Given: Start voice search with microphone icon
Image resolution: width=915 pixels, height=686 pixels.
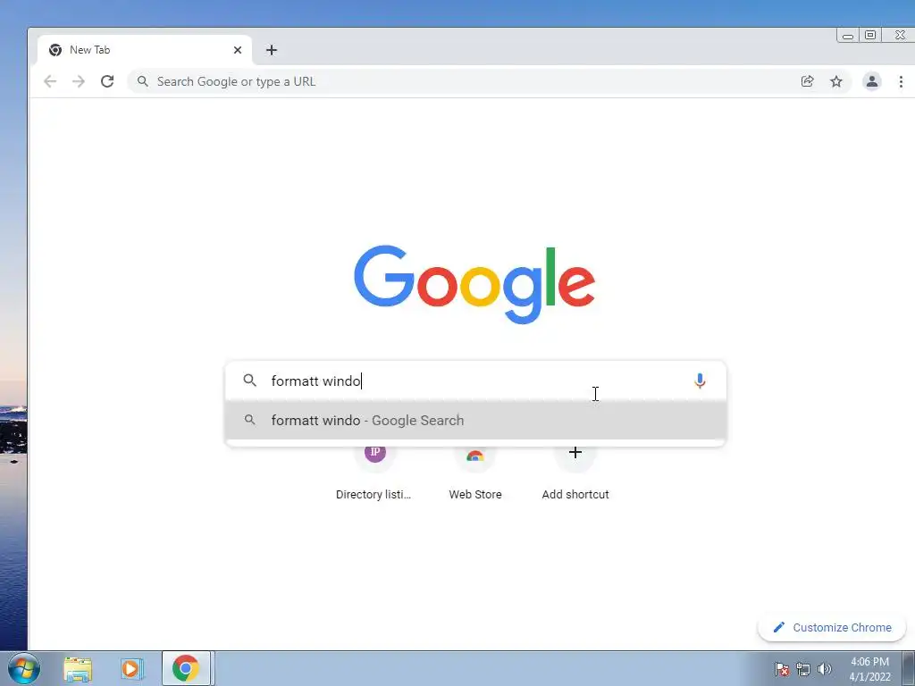Looking at the screenshot, I should click(700, 381).
